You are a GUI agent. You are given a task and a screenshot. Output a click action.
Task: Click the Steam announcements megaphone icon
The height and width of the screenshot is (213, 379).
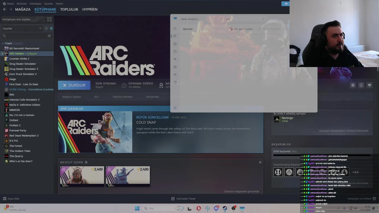coord(286,4)
